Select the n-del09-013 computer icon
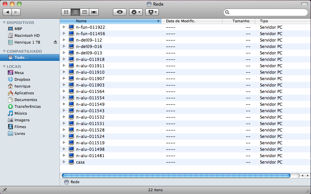 coord(71,53)
